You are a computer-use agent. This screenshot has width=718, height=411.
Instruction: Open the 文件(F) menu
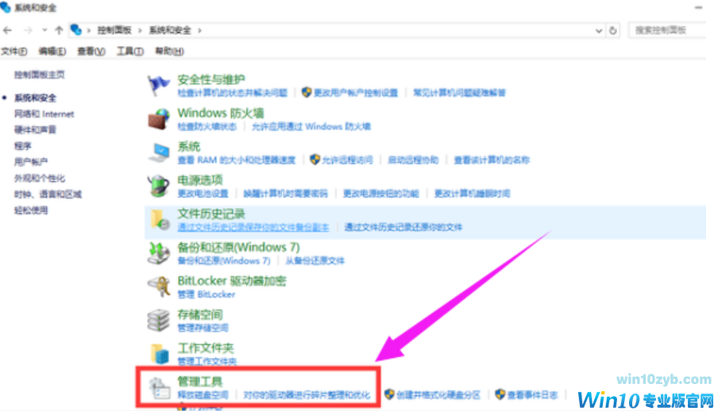(14, 52)
